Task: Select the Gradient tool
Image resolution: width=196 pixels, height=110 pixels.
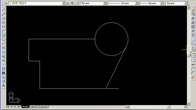Action: point(3,73)
